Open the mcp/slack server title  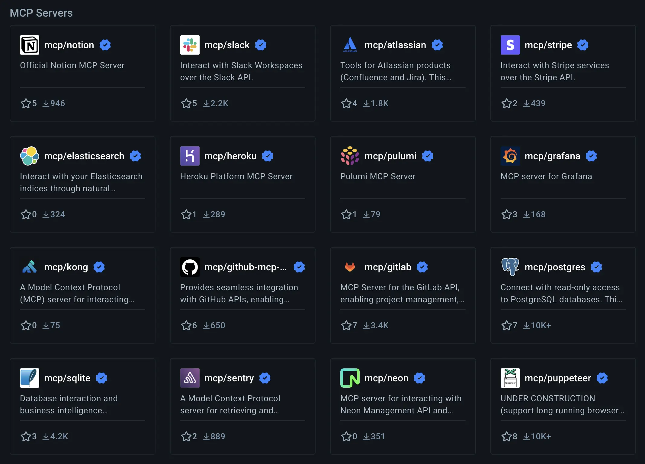(227, 45)
